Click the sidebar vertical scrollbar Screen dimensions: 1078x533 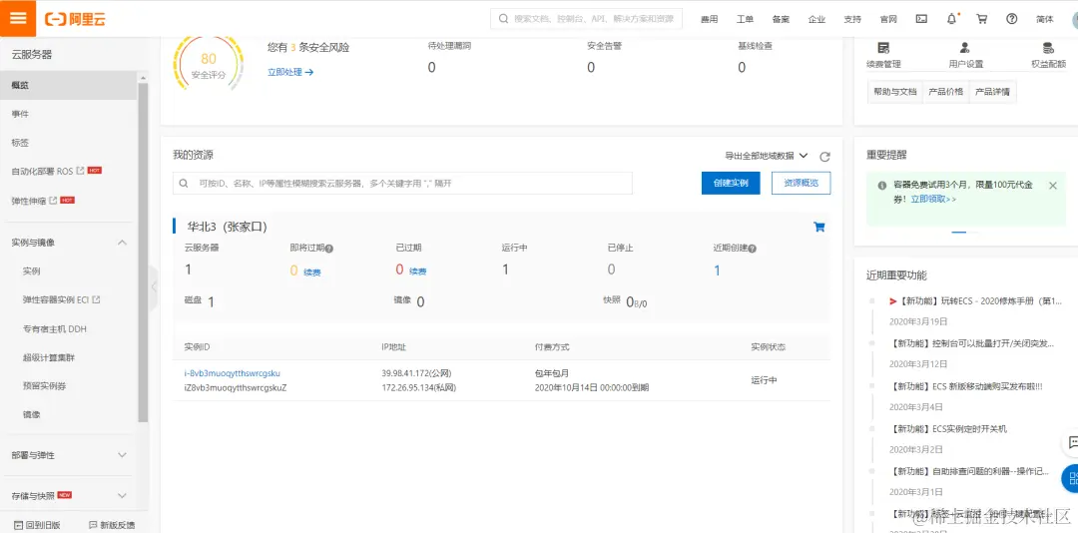(x=143, y=254)
